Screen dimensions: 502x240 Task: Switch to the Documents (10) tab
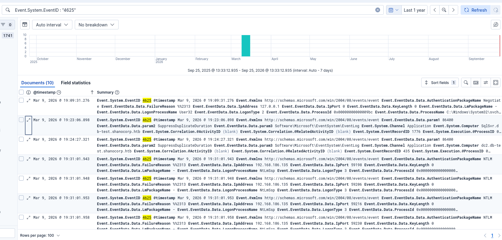[x=38, y=83]
